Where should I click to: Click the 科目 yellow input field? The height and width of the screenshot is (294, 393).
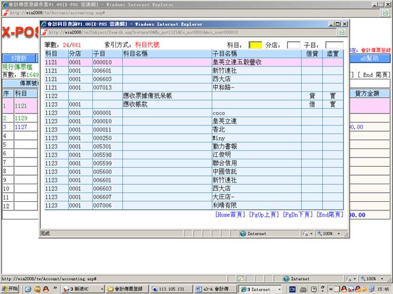pos(256,45)
